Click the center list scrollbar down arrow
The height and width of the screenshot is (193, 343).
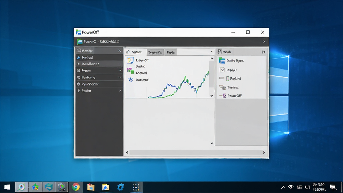click(212, 95)
